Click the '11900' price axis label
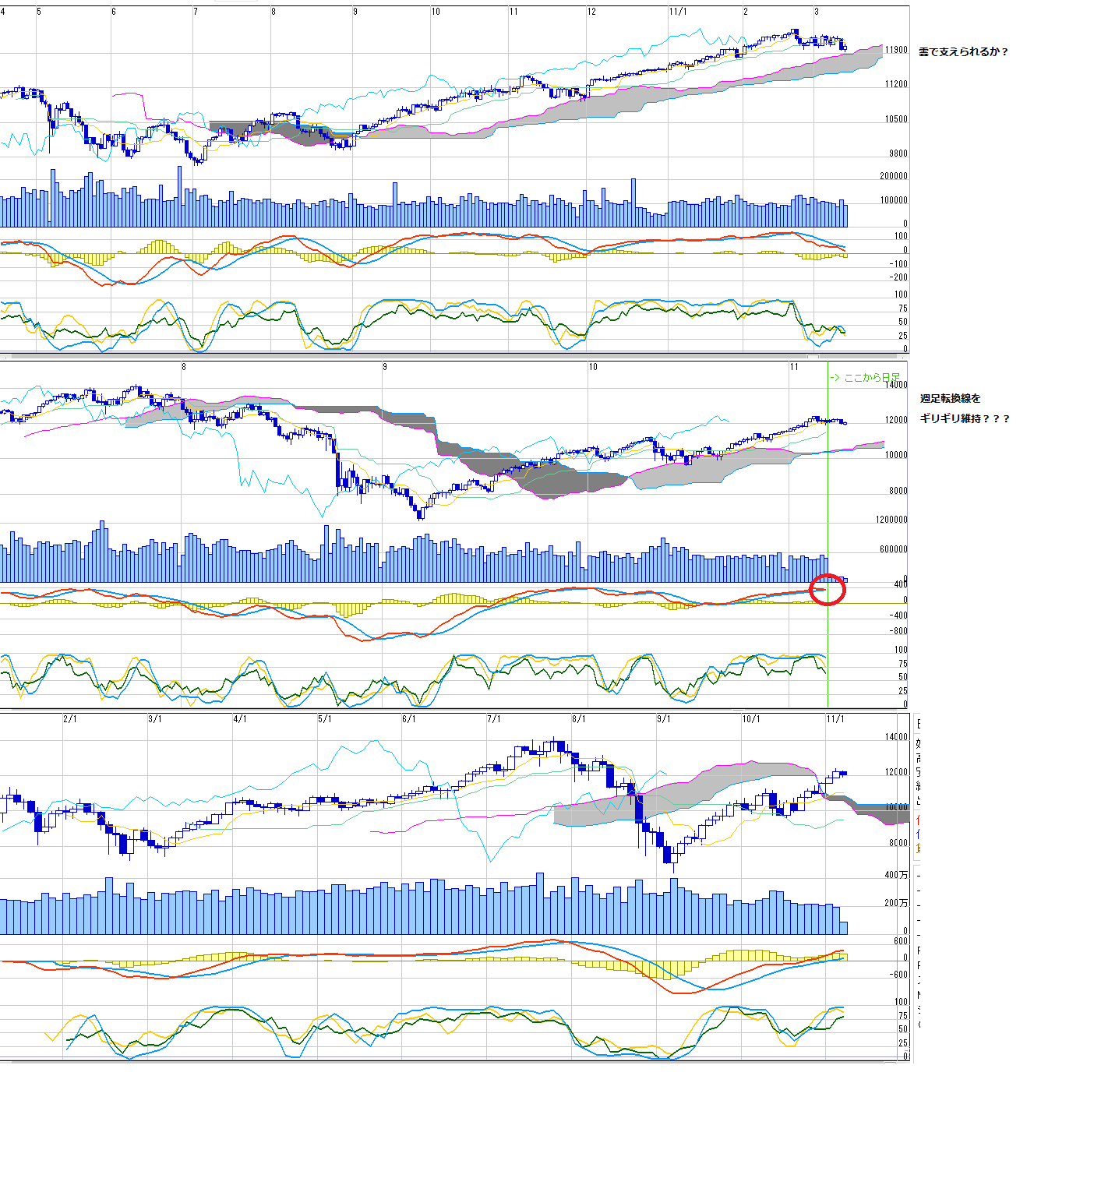Image resolution: width=1094 pixels, height=1178 pixels. [896, 50]
